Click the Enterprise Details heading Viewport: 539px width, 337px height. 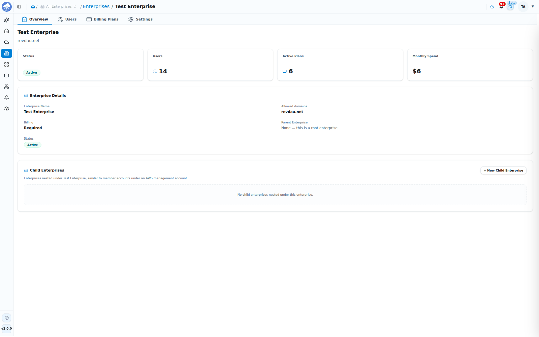[x=48, y=96]
